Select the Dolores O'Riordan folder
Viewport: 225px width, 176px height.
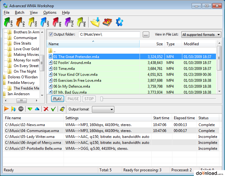coord(23,77)
